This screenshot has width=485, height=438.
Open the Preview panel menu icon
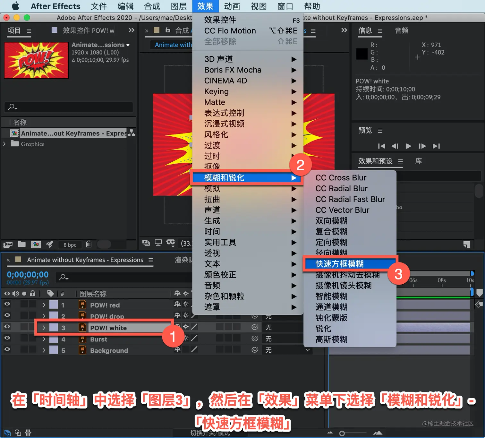(x=380, y=131)
